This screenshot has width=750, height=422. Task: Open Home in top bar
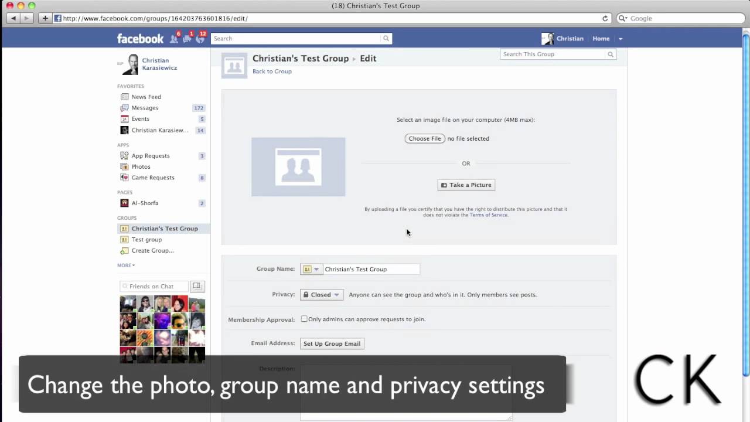click(601, 39)
